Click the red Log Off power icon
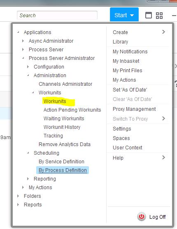 142,217
